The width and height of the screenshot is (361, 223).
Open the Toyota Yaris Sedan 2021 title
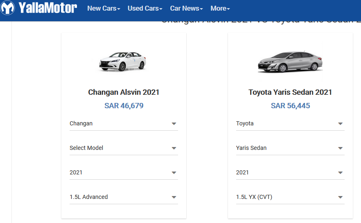coord(290,92)
